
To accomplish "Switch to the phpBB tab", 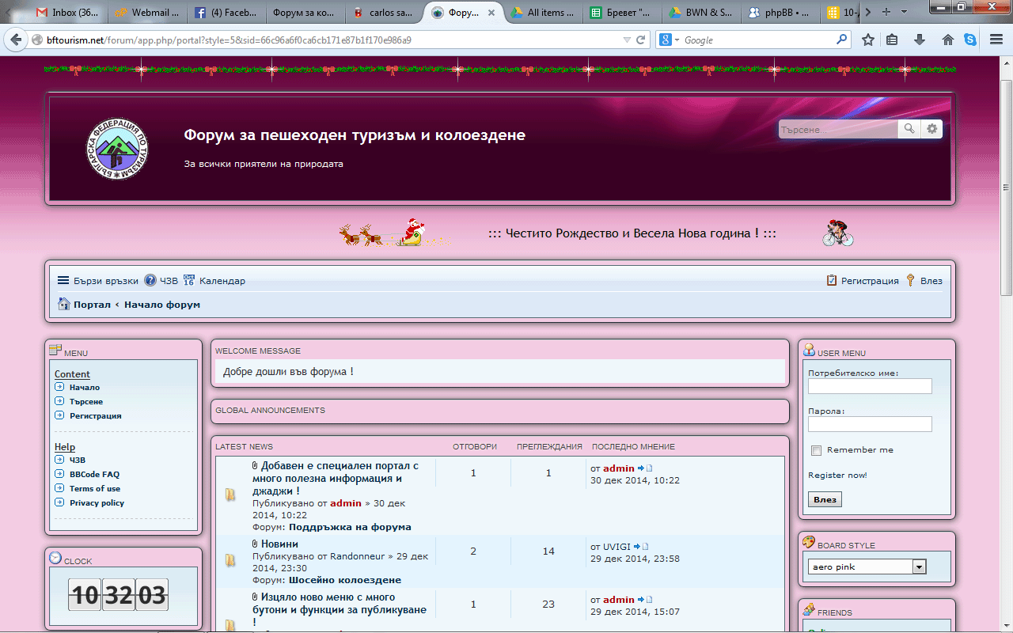I will (x=779, y=13).
